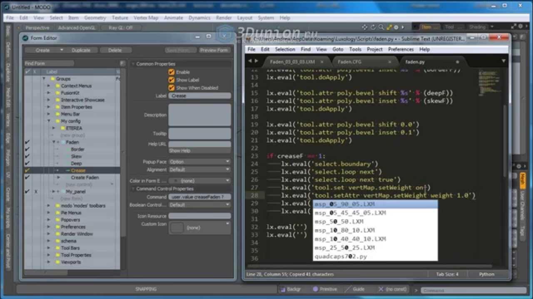
Task: Click the Primitive snapping option
Action: tap(324, 289)
